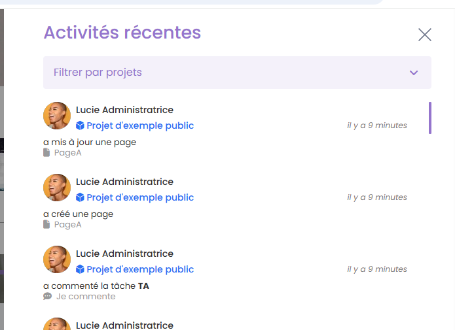Click Lucie's avatar in the commented task entry
This screenshot has height=330, width=455.
57,259
